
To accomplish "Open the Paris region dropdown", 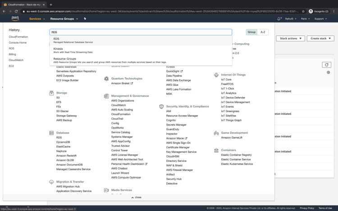I will 306,19.
